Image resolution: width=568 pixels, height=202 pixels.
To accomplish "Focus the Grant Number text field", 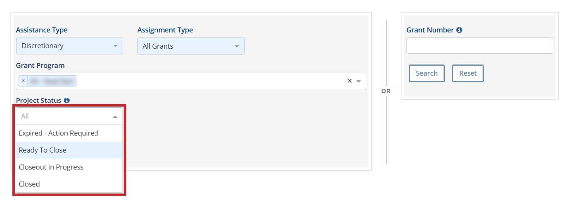I will (480, 46).
